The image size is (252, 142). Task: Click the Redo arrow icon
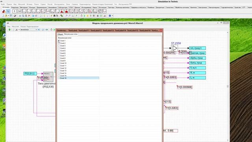36,16
